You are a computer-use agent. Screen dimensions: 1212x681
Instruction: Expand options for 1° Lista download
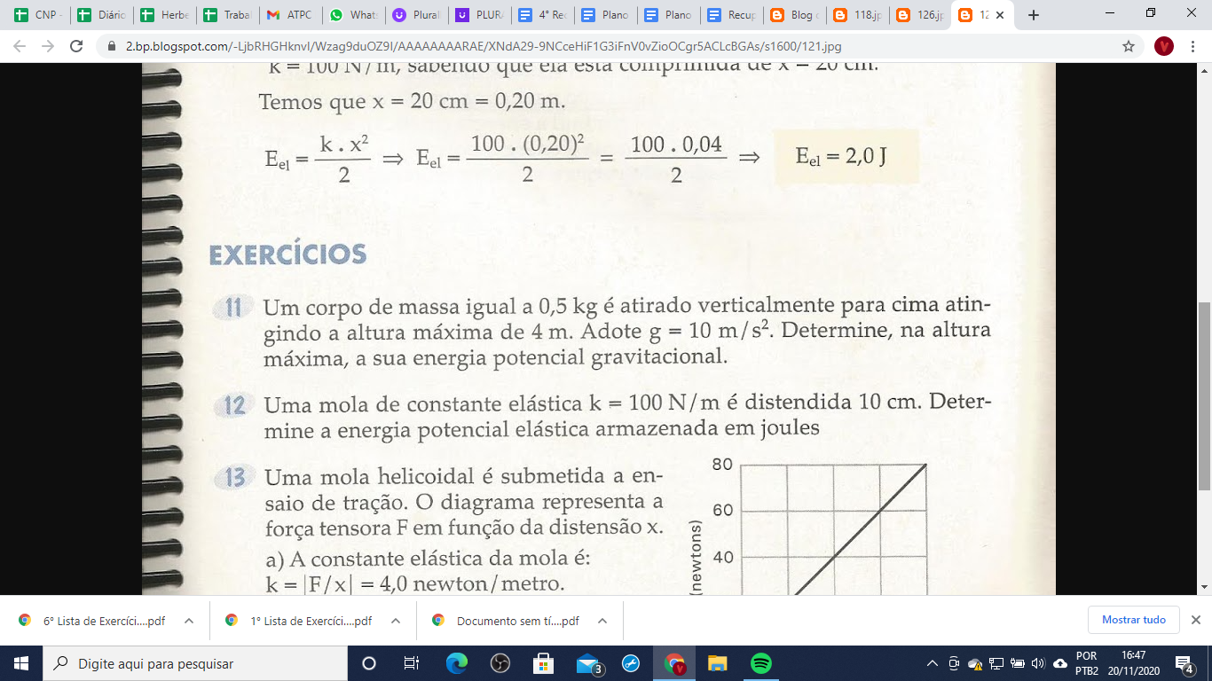point(395,621)
